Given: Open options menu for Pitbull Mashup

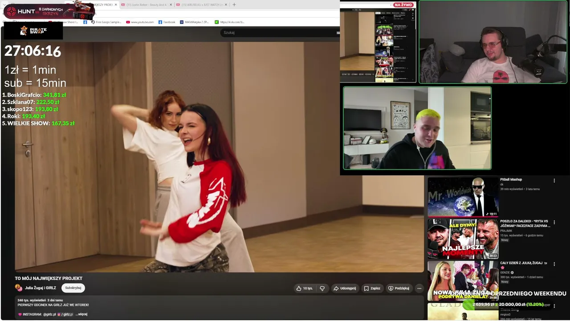Looking at the screenshot, I should click(554, 181).
